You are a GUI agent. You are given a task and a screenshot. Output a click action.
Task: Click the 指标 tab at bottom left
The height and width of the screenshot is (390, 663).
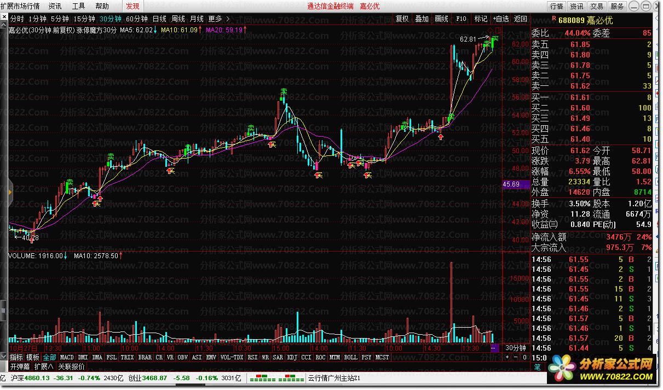pyautogui.click(x=16, y=357)
